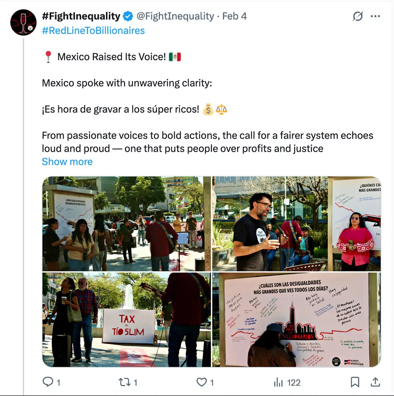Open the top-left street gathering photo
This screenshot has width=394, height=396.
126,224
